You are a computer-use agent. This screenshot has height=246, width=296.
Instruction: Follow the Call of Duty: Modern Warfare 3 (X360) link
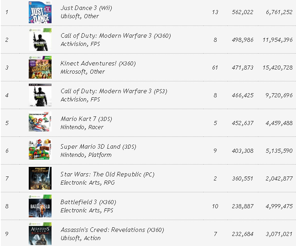pyautogui.click(x=115, y=36)
